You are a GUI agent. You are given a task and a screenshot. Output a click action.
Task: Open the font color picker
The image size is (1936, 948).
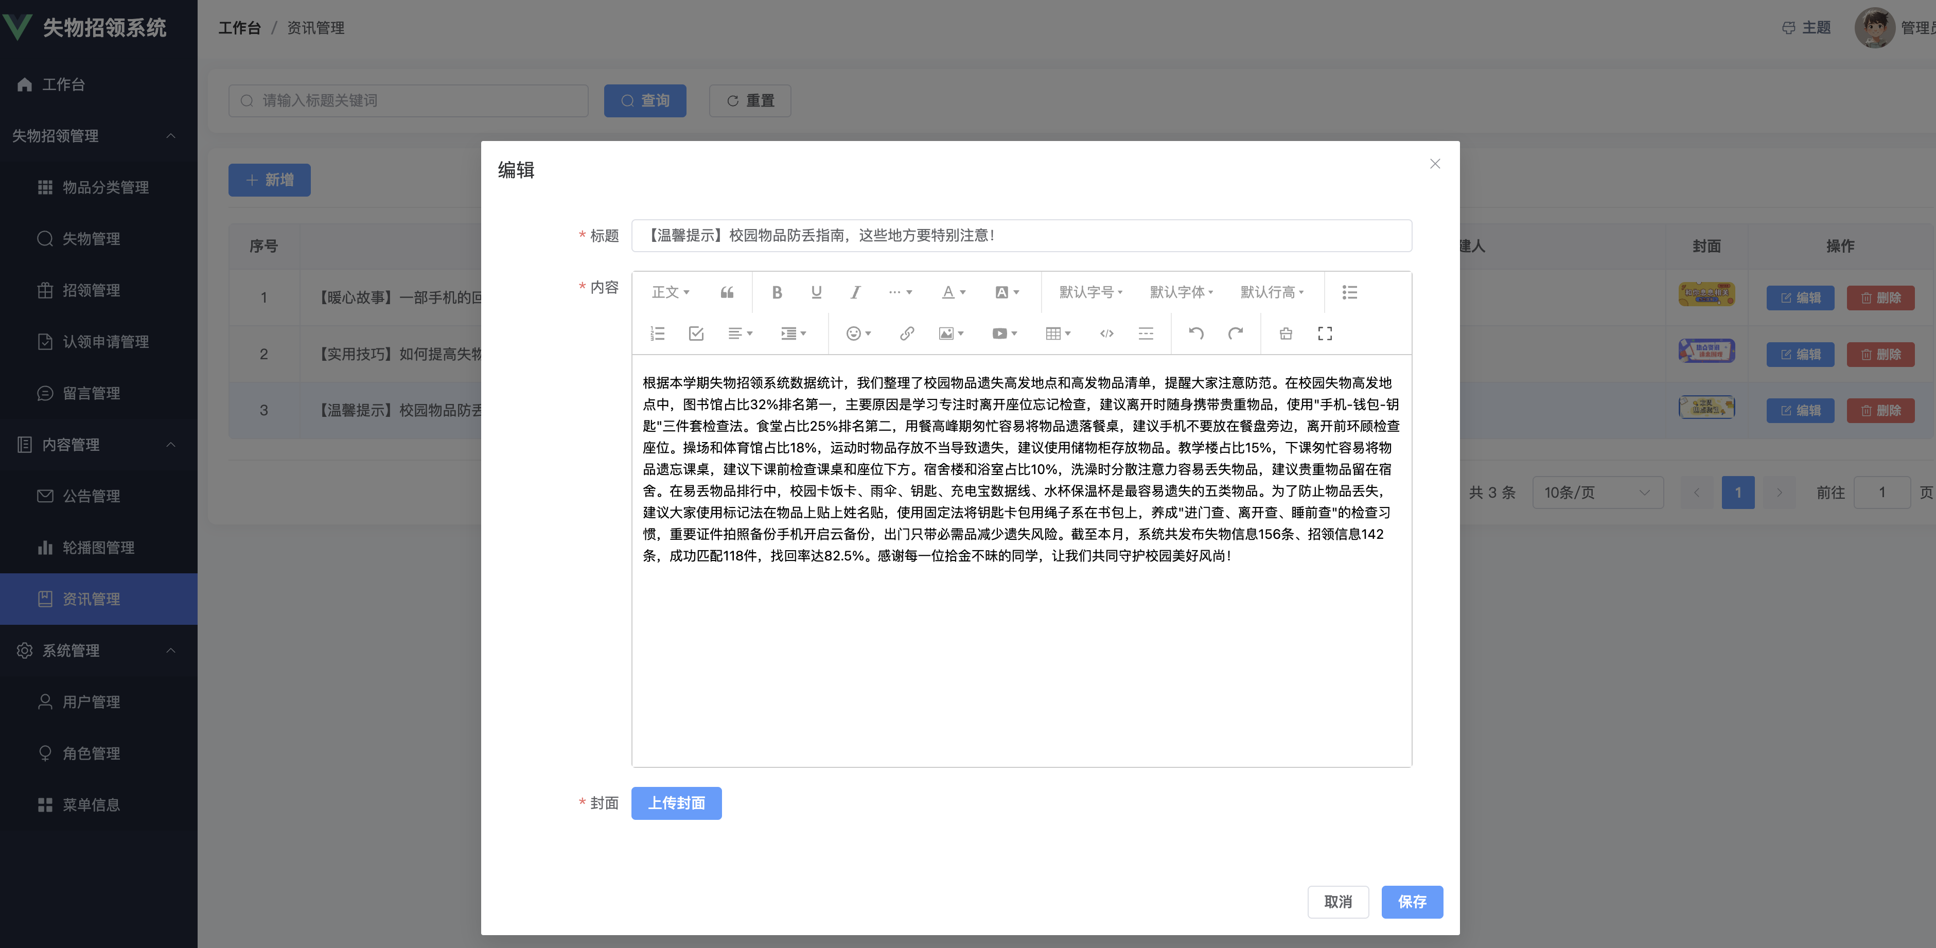click(x=953, y=292)
